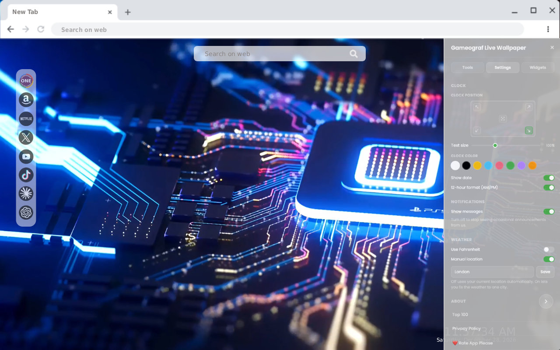Click the round chevron arrow beside About
560x350 pixels.
(546, 301)
